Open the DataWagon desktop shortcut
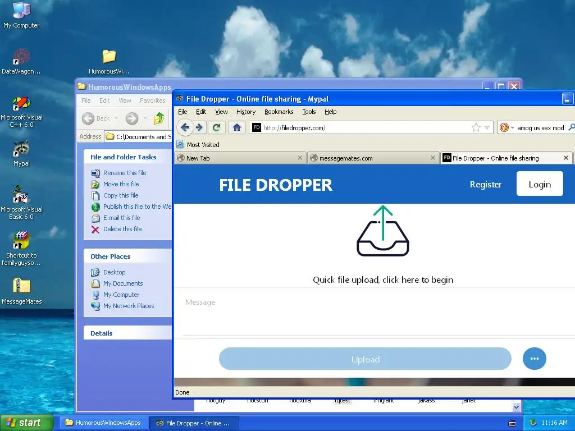The width and height of the screenshot is (575, 431). pos(21,61)
